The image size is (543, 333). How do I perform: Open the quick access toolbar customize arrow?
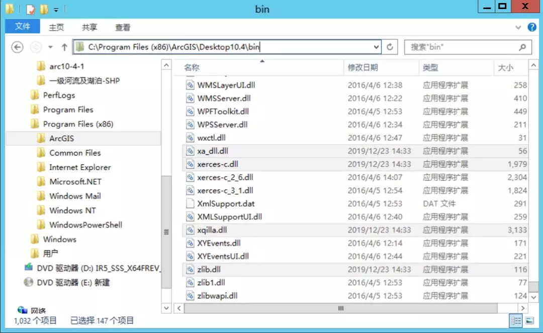tap(56, 10)
